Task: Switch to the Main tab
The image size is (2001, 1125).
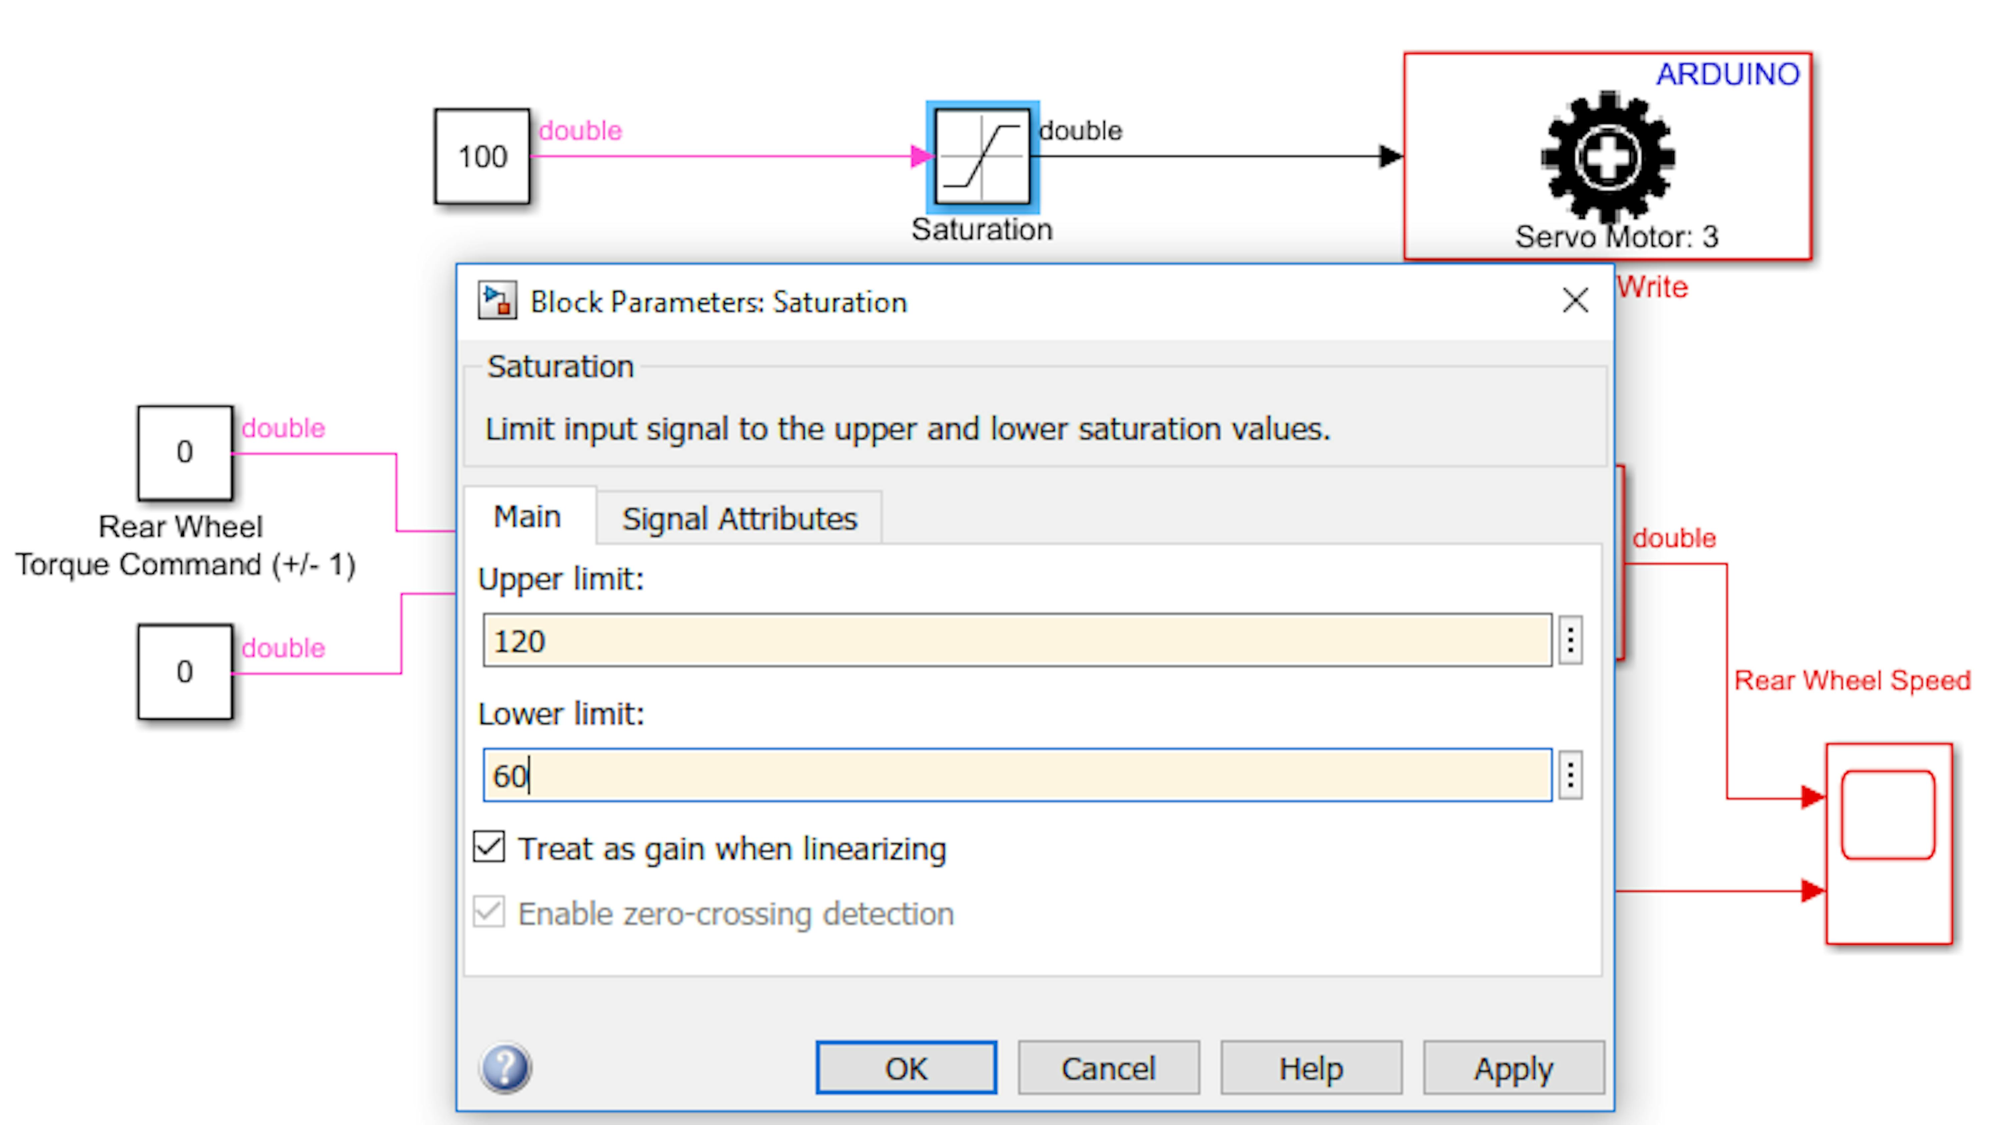Action: (528, 517)
